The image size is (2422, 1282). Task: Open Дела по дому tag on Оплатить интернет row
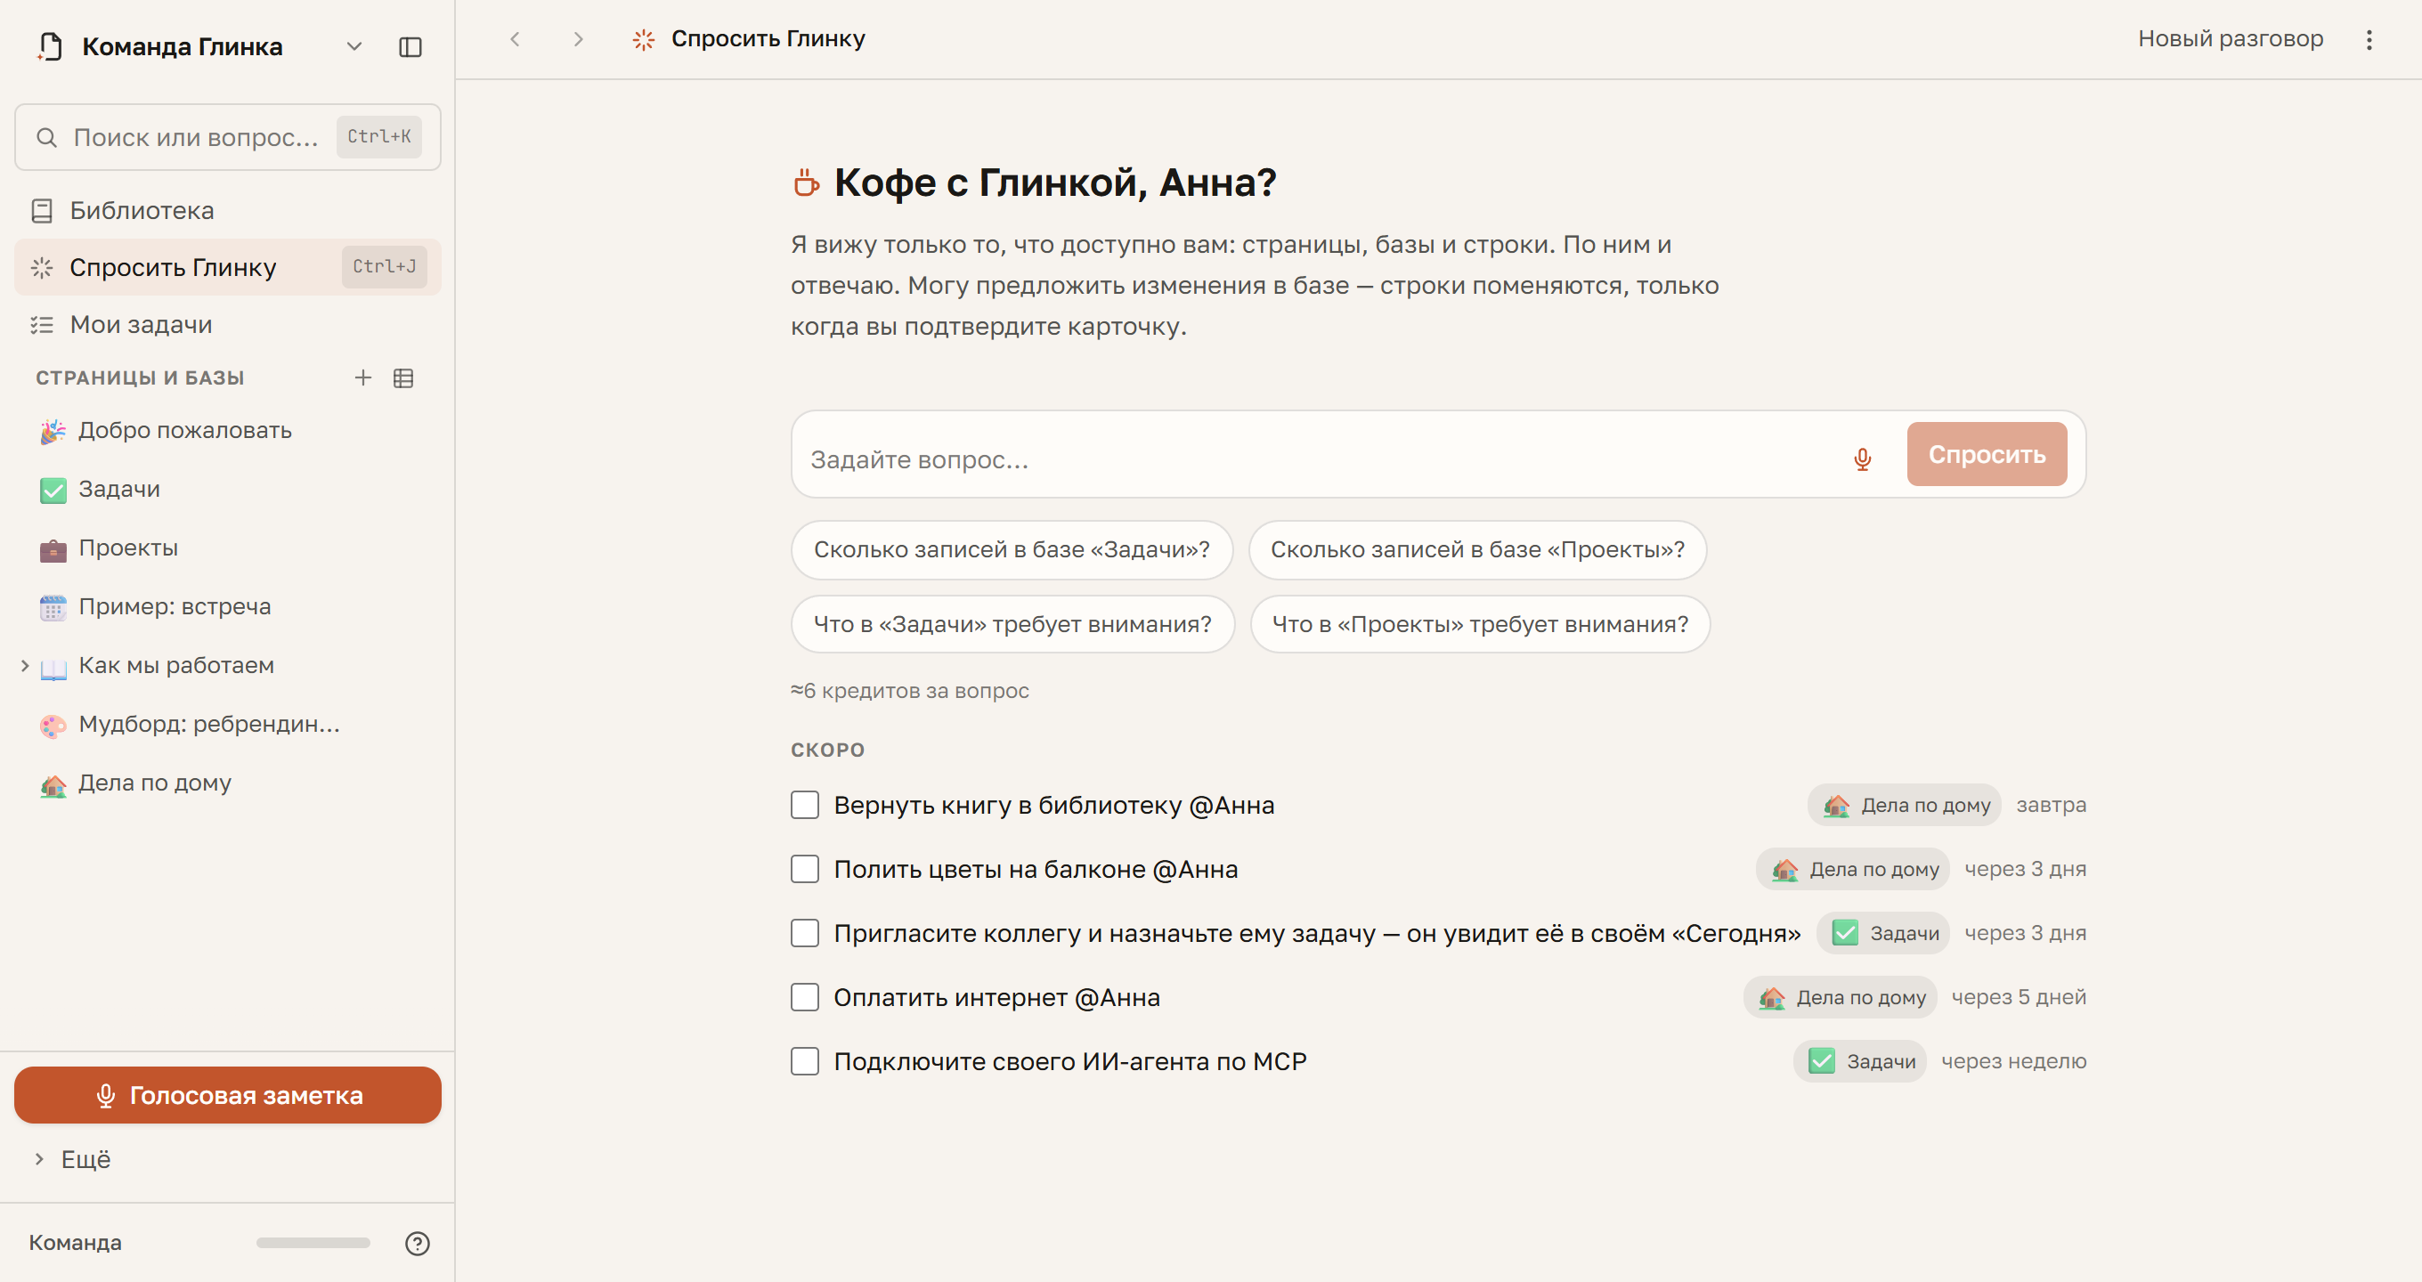1840,996
